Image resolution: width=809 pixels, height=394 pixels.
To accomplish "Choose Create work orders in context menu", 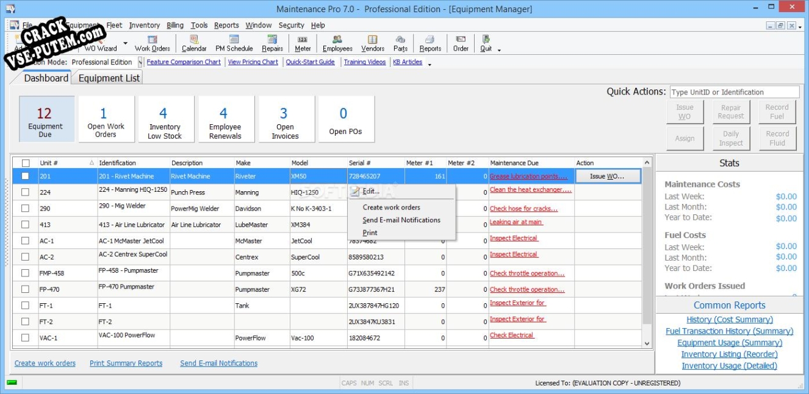I will click(391, 208).
